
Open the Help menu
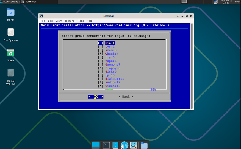[90, 21]
